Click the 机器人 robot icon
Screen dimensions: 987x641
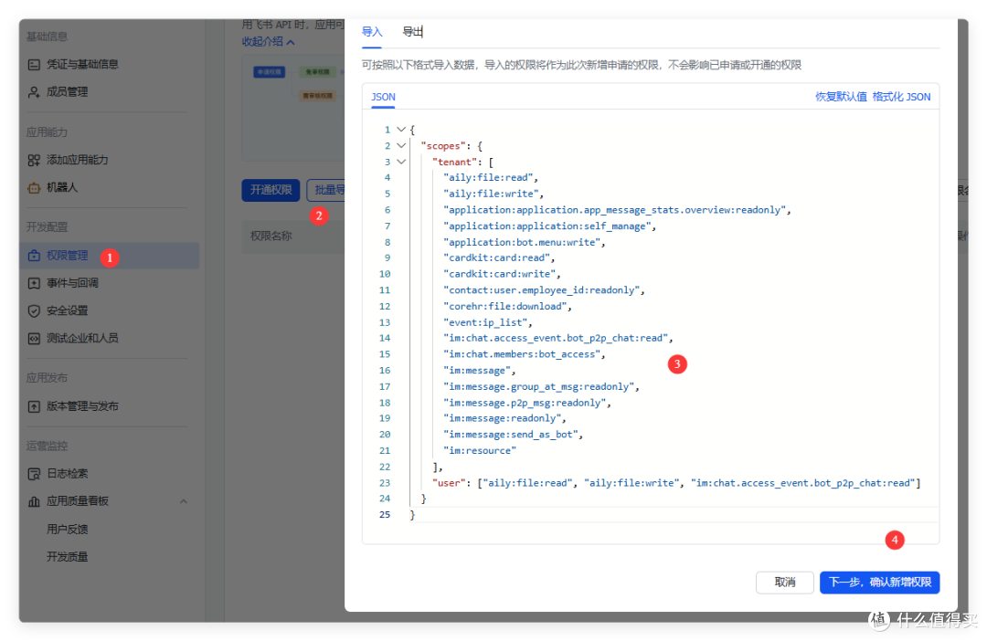click(x=34, y=187)
